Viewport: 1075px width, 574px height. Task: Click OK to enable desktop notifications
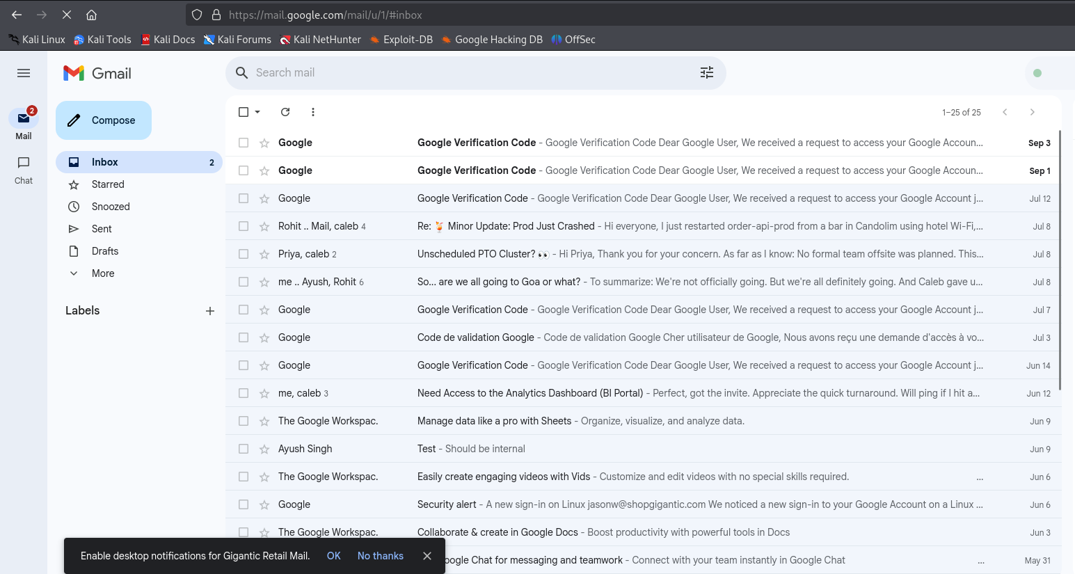tap(334, 556)
